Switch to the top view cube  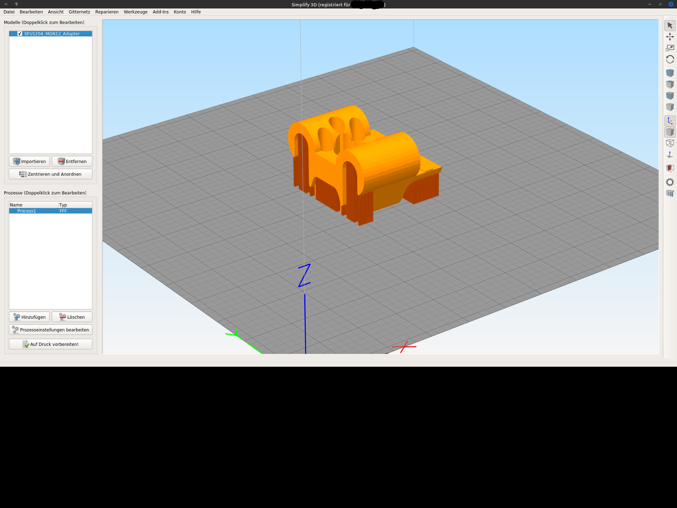[670, 84]
